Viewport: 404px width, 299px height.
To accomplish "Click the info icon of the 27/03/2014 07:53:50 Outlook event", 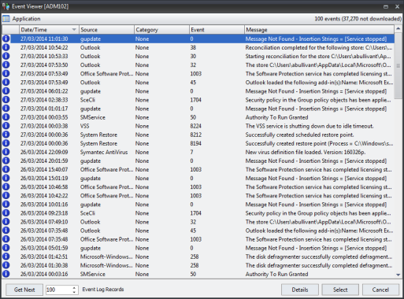I will coord(6,65).
